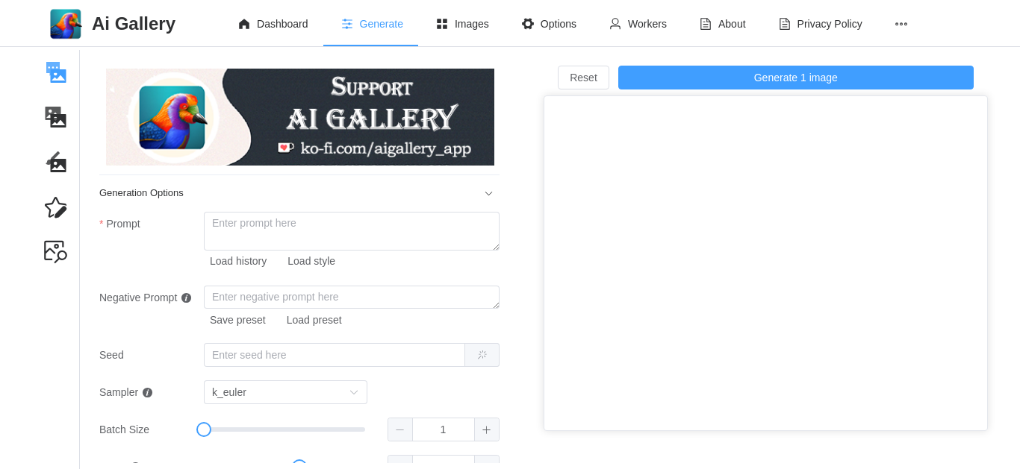Image resolution: width=1020 pixels, height=469 pixels.
Task: Click the Save preset link
Action: (237, 320)
